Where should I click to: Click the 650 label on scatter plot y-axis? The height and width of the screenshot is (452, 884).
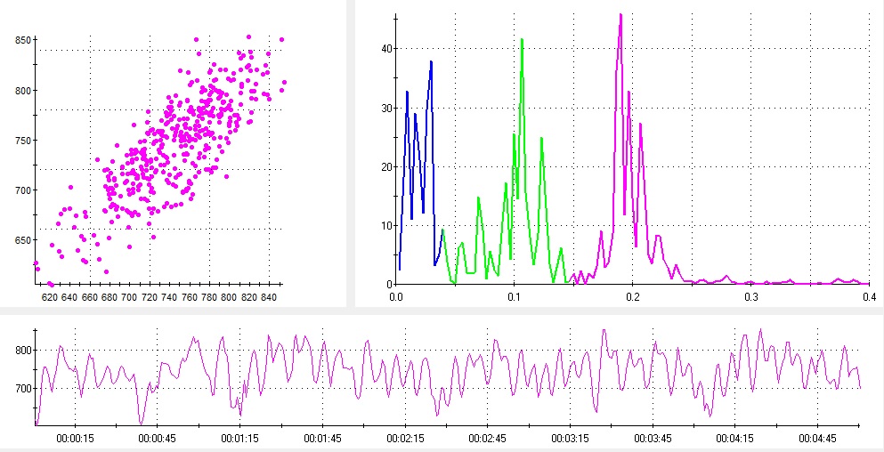click(x=21, y=240)
